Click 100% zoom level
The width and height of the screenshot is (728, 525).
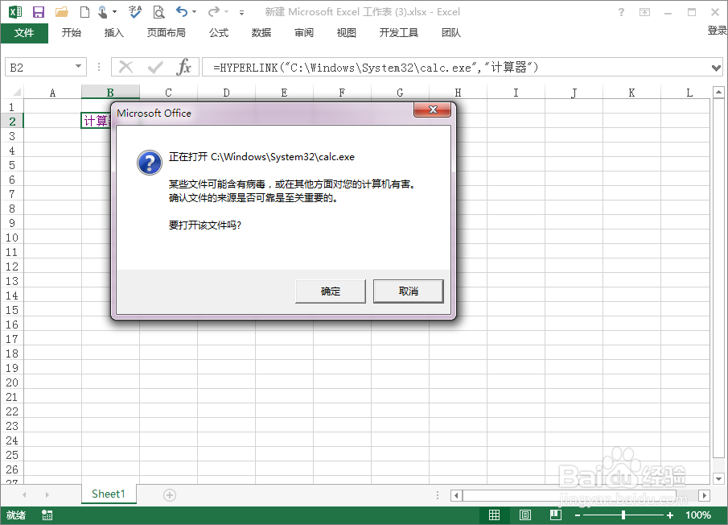[x=697, y=515]
